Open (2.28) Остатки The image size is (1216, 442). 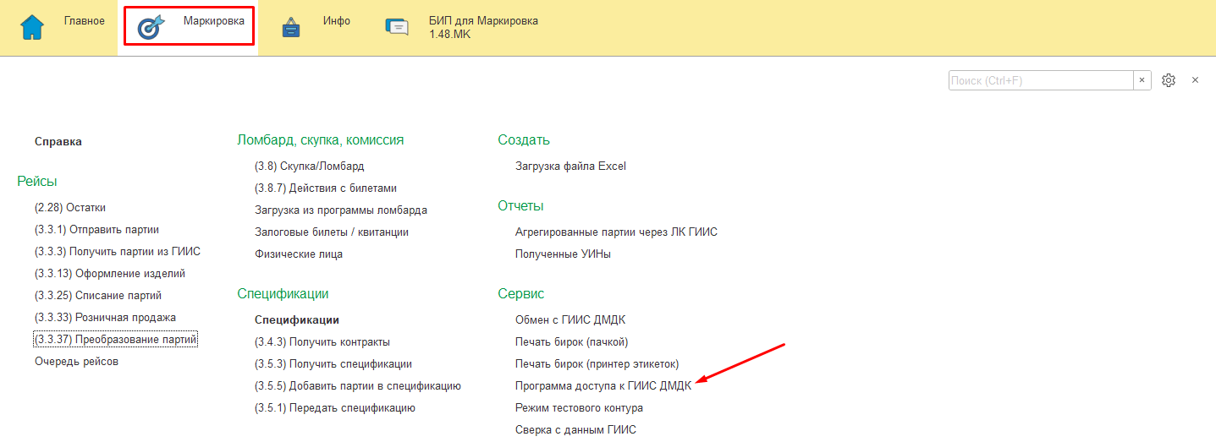70,208
